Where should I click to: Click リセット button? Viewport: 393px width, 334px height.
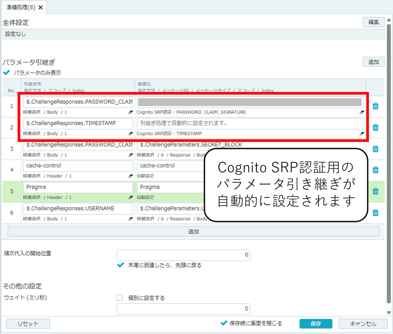[x=28, y=324]
